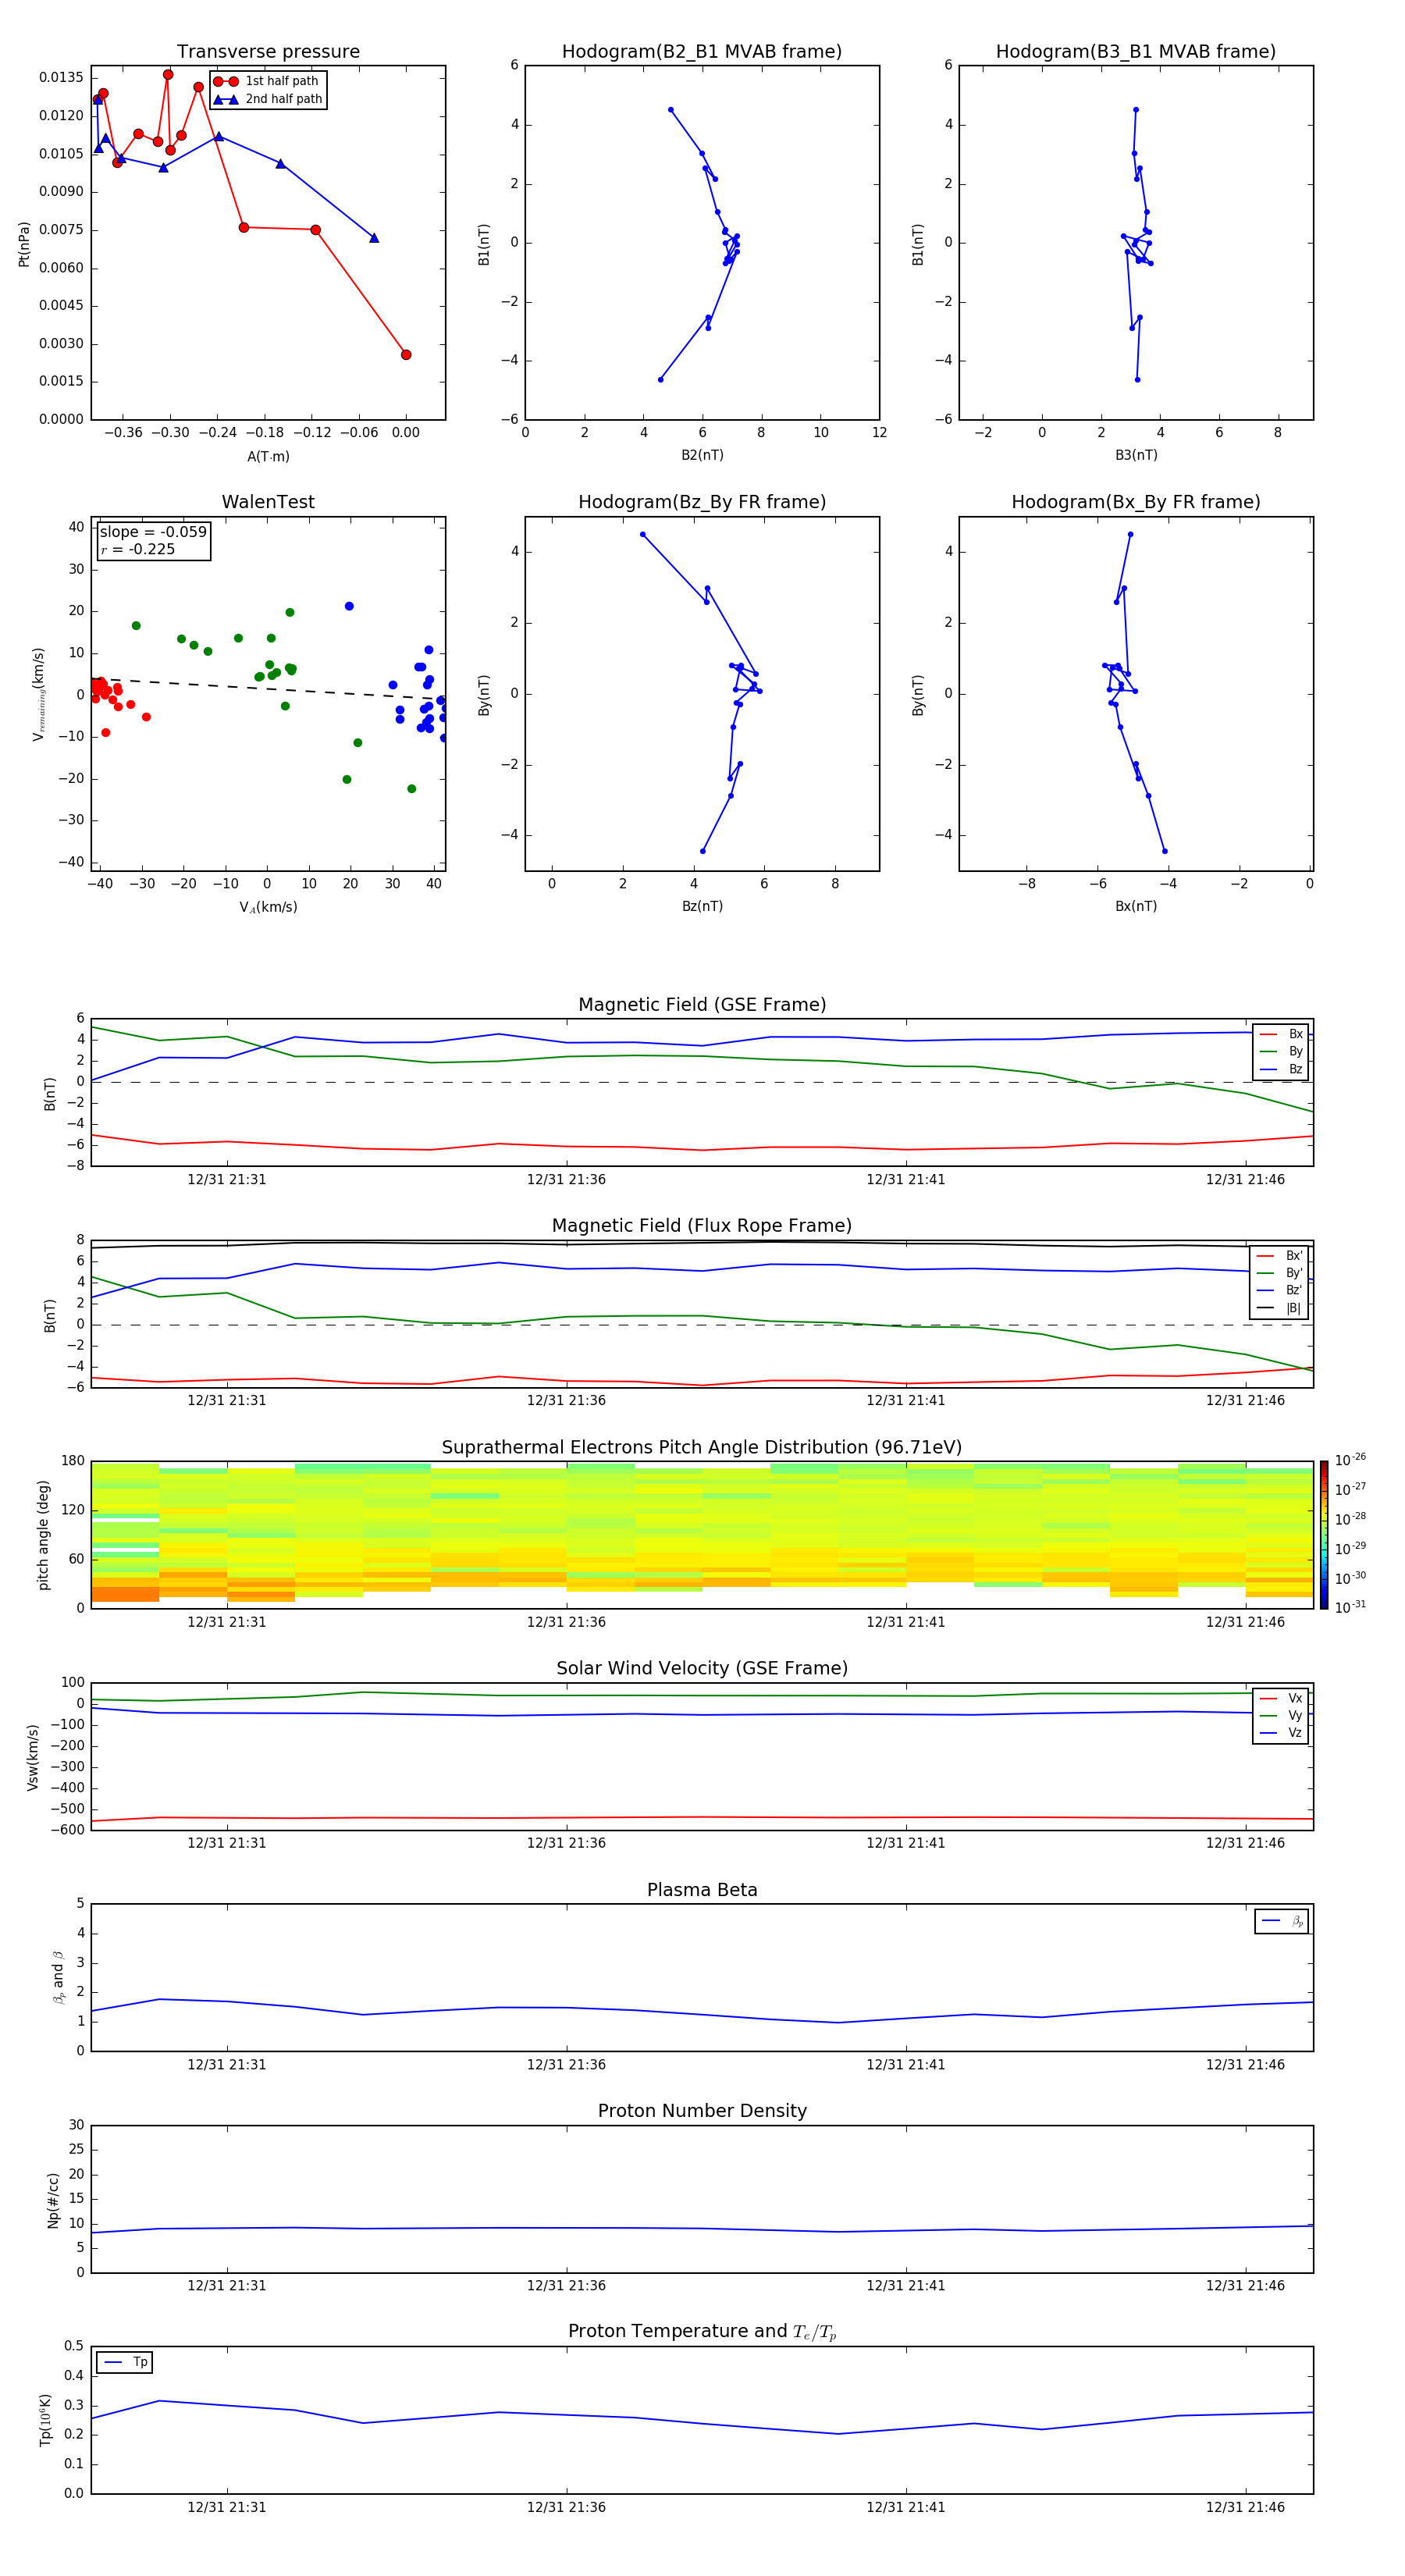The width and height of the screenshot is (1405, 2576).
Task: Click the |B| entry in Flux Rope legend
Action: pyautogui.click(x=1280, y=1308)
